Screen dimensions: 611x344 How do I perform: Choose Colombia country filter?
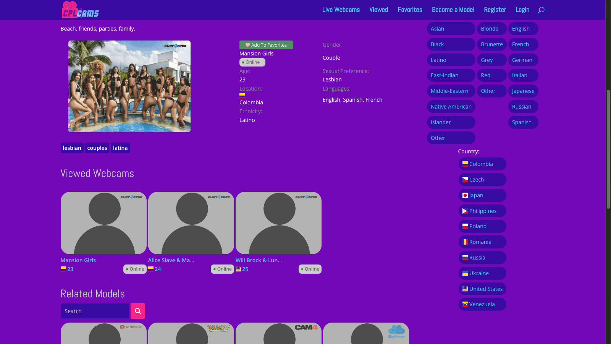point(482,164)
